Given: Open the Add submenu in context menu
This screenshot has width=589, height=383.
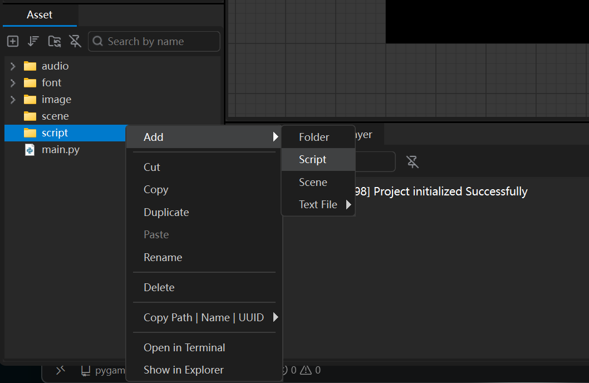Looking at the screenshot, I should click(204, 137).
